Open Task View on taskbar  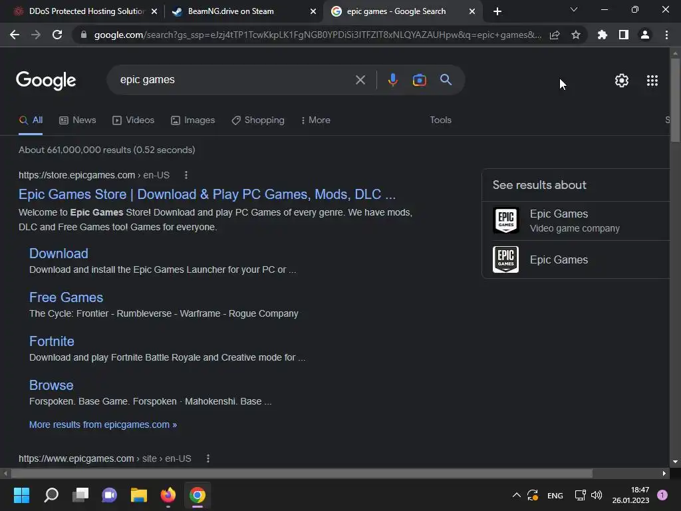pos(80,495)
